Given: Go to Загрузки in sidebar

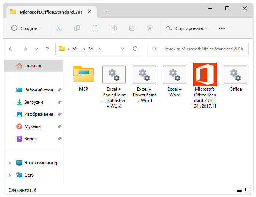Looking at the screenshot, I should [x=33, y=102].
